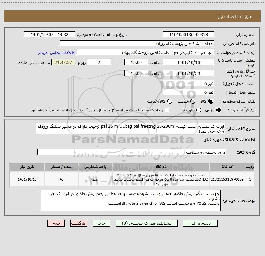Click the پاسخ به نیاز button
Screen dimensions: 265x256
click(200, 223)
